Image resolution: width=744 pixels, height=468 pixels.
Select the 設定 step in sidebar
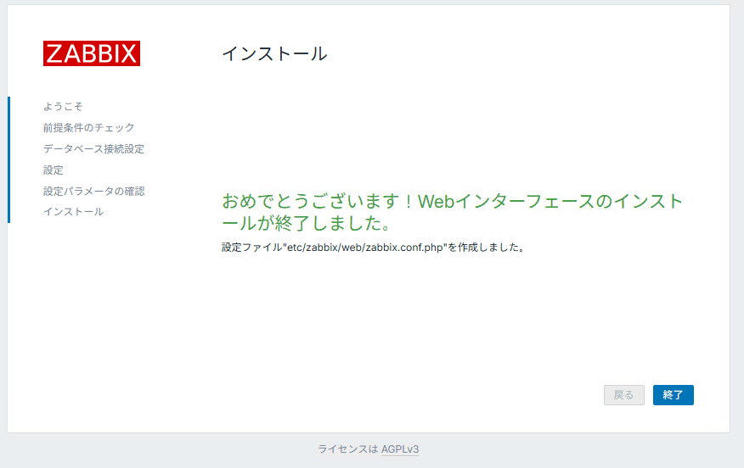tap(54, 170)
